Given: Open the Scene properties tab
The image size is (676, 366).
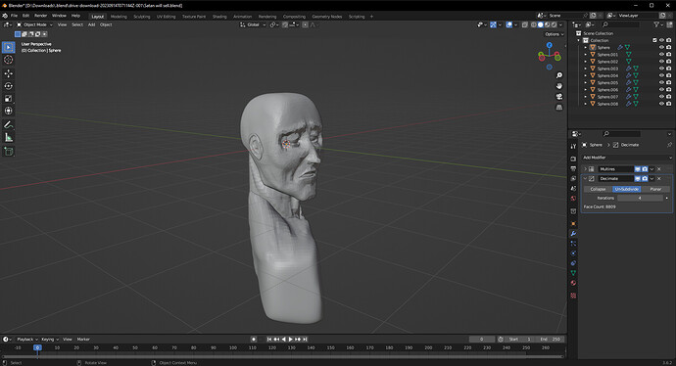Looking at the screenshot, I should [x=573, y=188].
